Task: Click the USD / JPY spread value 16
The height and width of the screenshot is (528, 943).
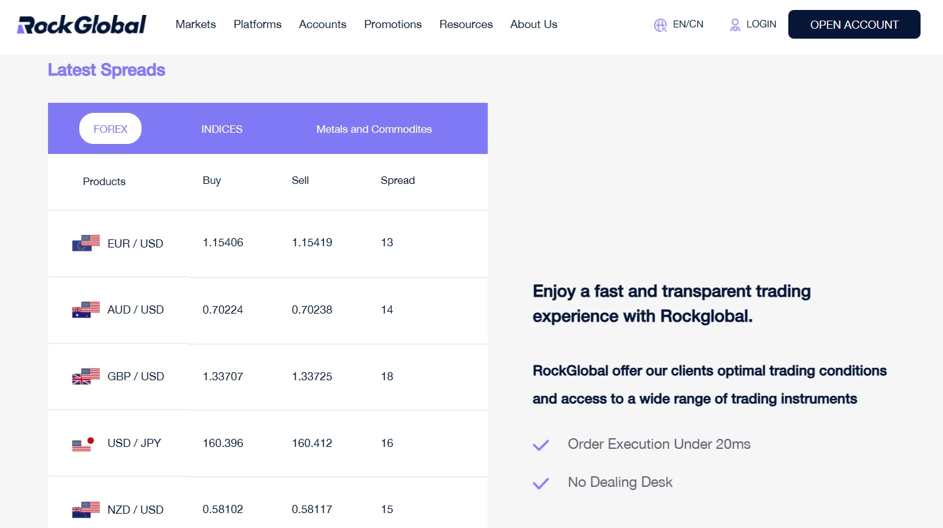Action: click(387, 443)
